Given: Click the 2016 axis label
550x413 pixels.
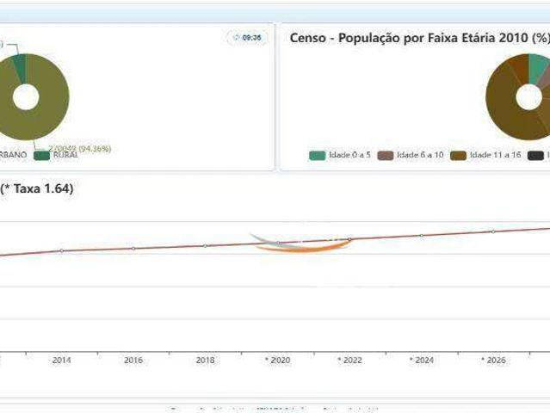Looking at the screenshot, I should pos(133,360).
